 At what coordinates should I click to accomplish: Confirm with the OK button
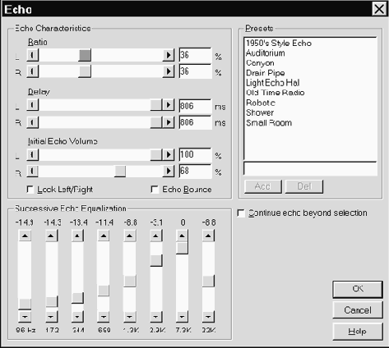[x=358, y=289]
